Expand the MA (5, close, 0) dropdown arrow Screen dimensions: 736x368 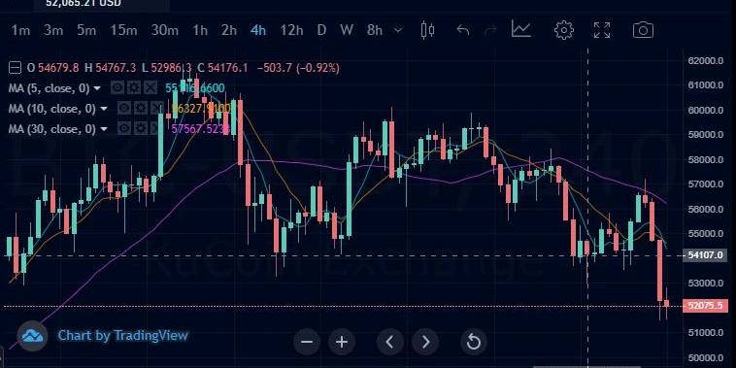(97, 88)
